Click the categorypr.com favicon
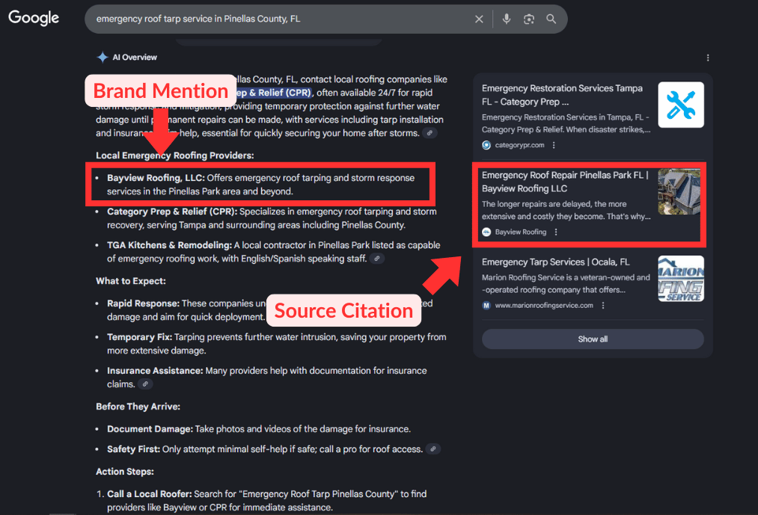This screenshot has width=758, height=515. [486, 145]
